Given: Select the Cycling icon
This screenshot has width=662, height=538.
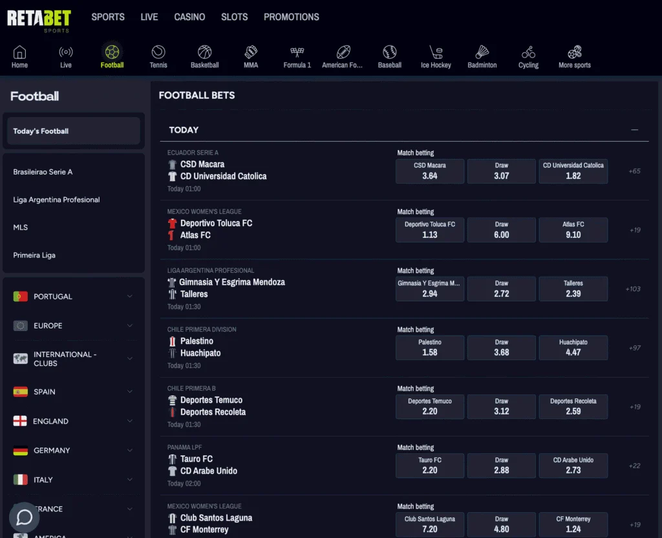Looking at the screenshot, I should (x=528, y=52).
